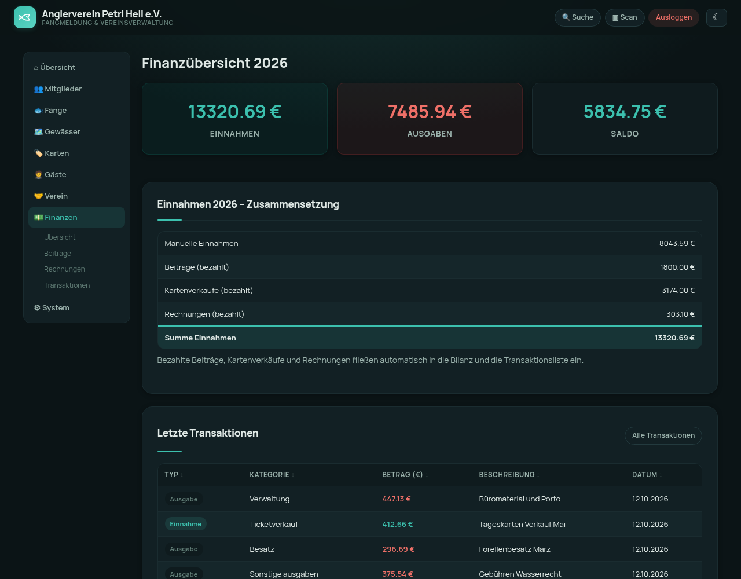Click the Ausloggen button
Viewport: 741px width, 579px height.
point(674,17)
